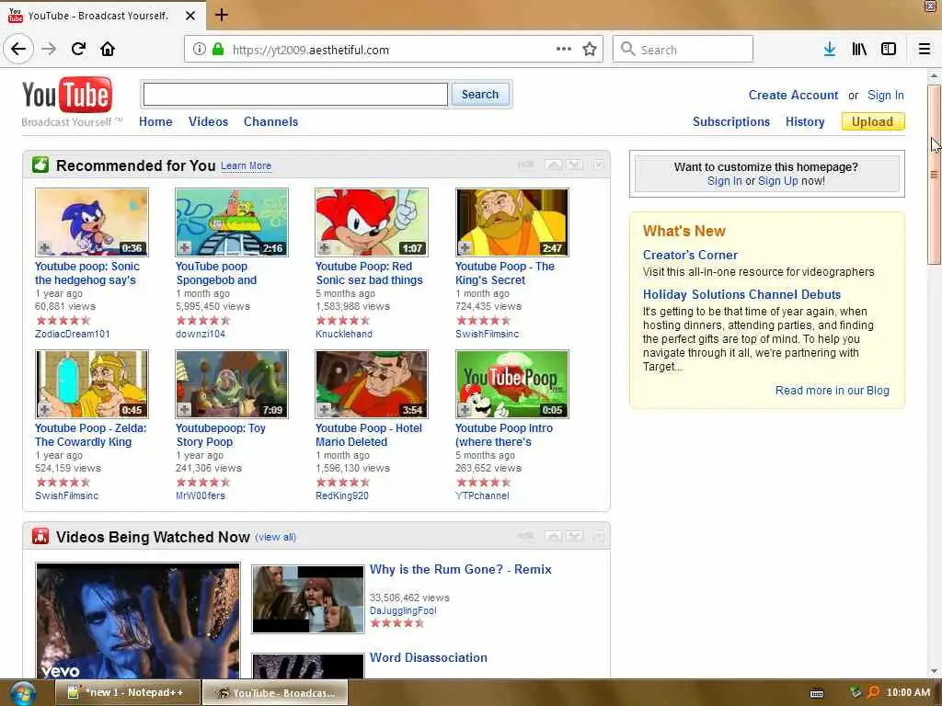Click the yellow Upload button
Image resolution: width=942 pixels, height=706 pixels.
tap(873, 122)
